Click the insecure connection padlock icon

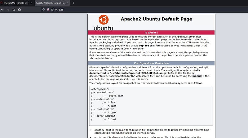click(x=48, y=10)
